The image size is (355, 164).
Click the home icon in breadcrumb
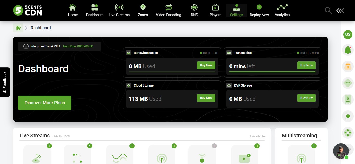[x=18, y=28]
